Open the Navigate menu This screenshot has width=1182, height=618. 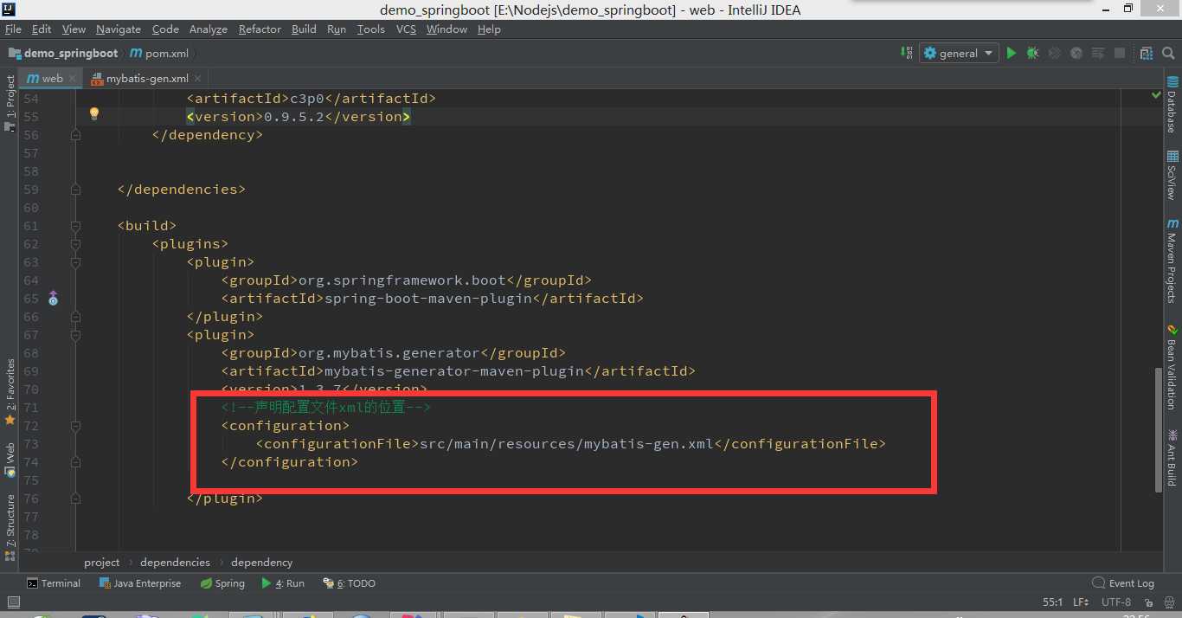click(119, 29)
